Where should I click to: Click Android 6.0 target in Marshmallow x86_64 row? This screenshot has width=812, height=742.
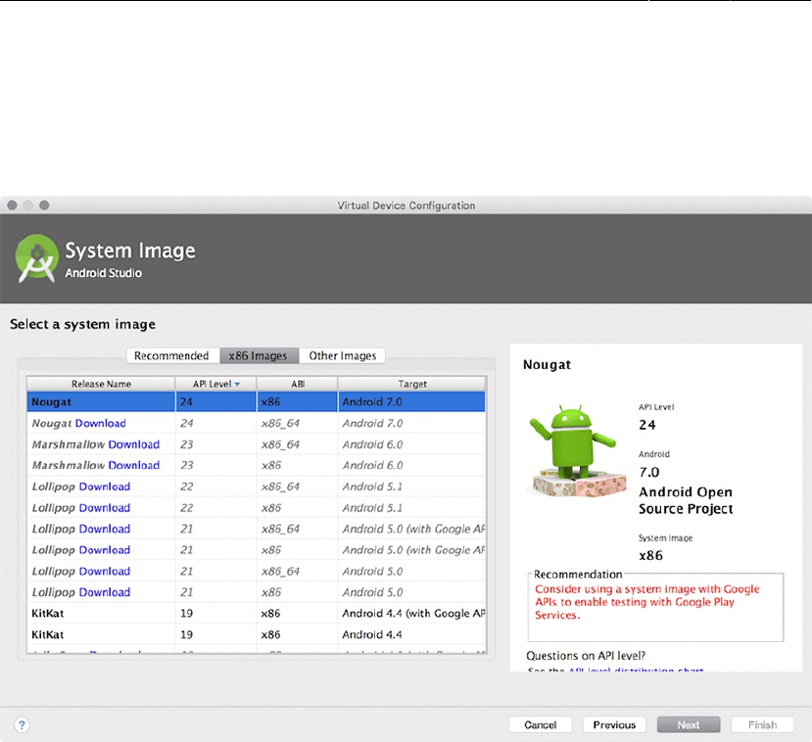click(372, 444)
